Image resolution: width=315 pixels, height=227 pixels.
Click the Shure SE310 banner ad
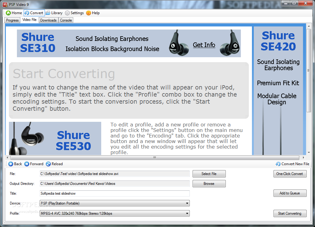click(129, 43)
